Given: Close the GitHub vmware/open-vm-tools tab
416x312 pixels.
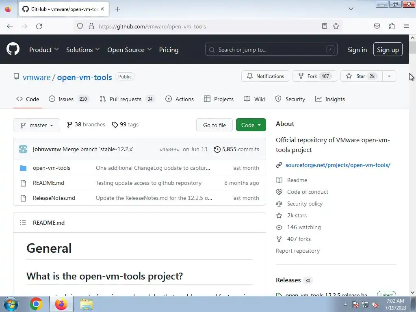Looking at the screenshot, I should coord(102,9).
